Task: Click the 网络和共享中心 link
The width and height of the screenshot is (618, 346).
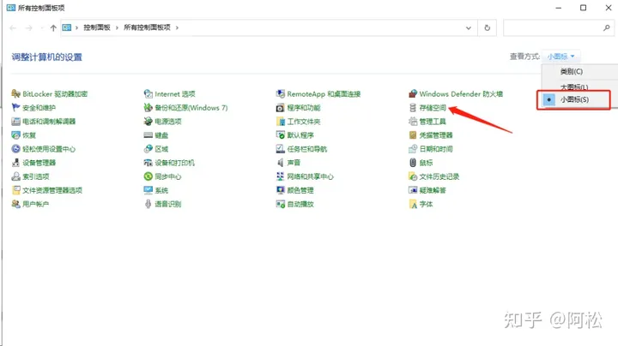Action: tap(310, 176)
